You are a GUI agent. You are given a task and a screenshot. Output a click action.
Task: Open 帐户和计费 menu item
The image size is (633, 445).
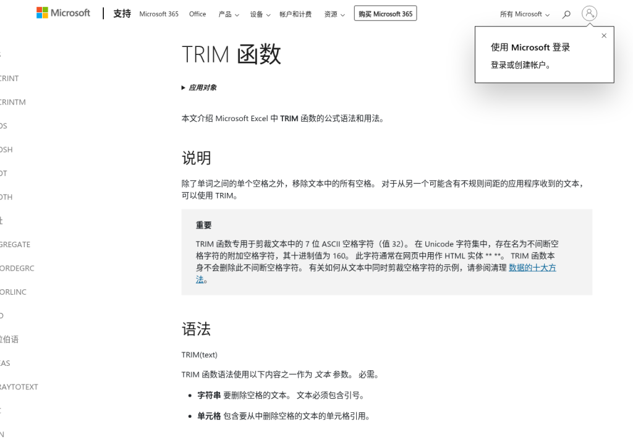pyautogui.click(x=295, y=14)
